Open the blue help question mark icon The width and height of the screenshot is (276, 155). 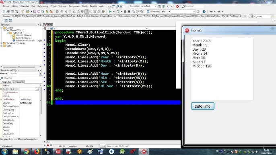204,11
